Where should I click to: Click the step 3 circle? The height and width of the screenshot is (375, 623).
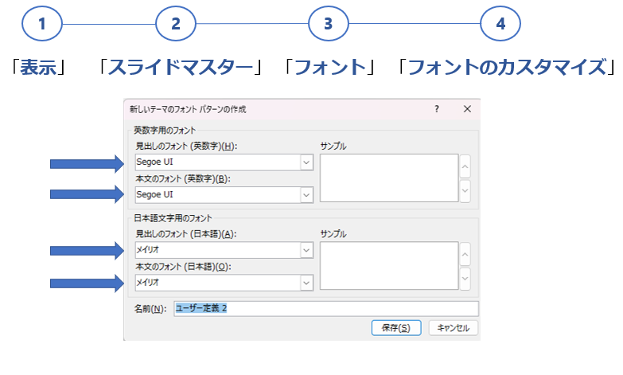click(328, 25)
